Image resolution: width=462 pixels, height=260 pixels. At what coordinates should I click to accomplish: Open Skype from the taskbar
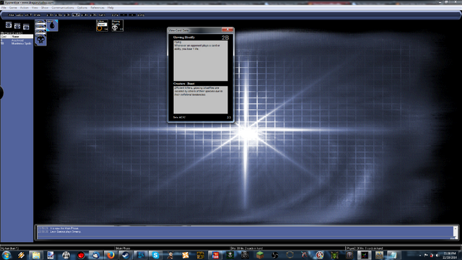tap(155, 255)
